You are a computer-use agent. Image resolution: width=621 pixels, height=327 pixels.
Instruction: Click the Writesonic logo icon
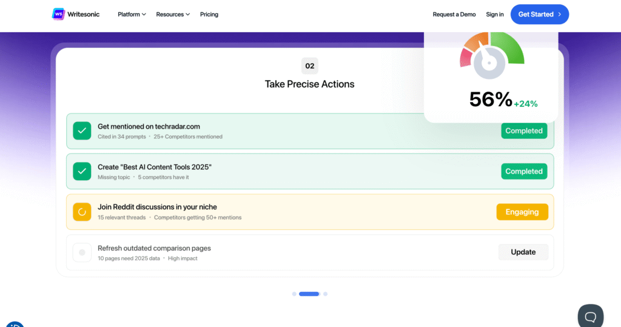point(58,14)
